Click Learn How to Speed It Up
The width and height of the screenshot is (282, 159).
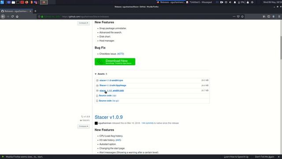[x=236, y=157]
